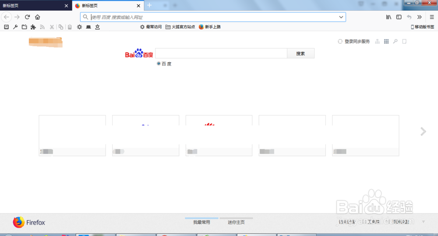Focus the address bar URL field

[214, 17]
